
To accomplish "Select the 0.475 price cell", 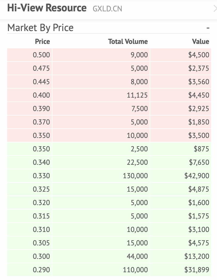I will [x=41, y=68].
